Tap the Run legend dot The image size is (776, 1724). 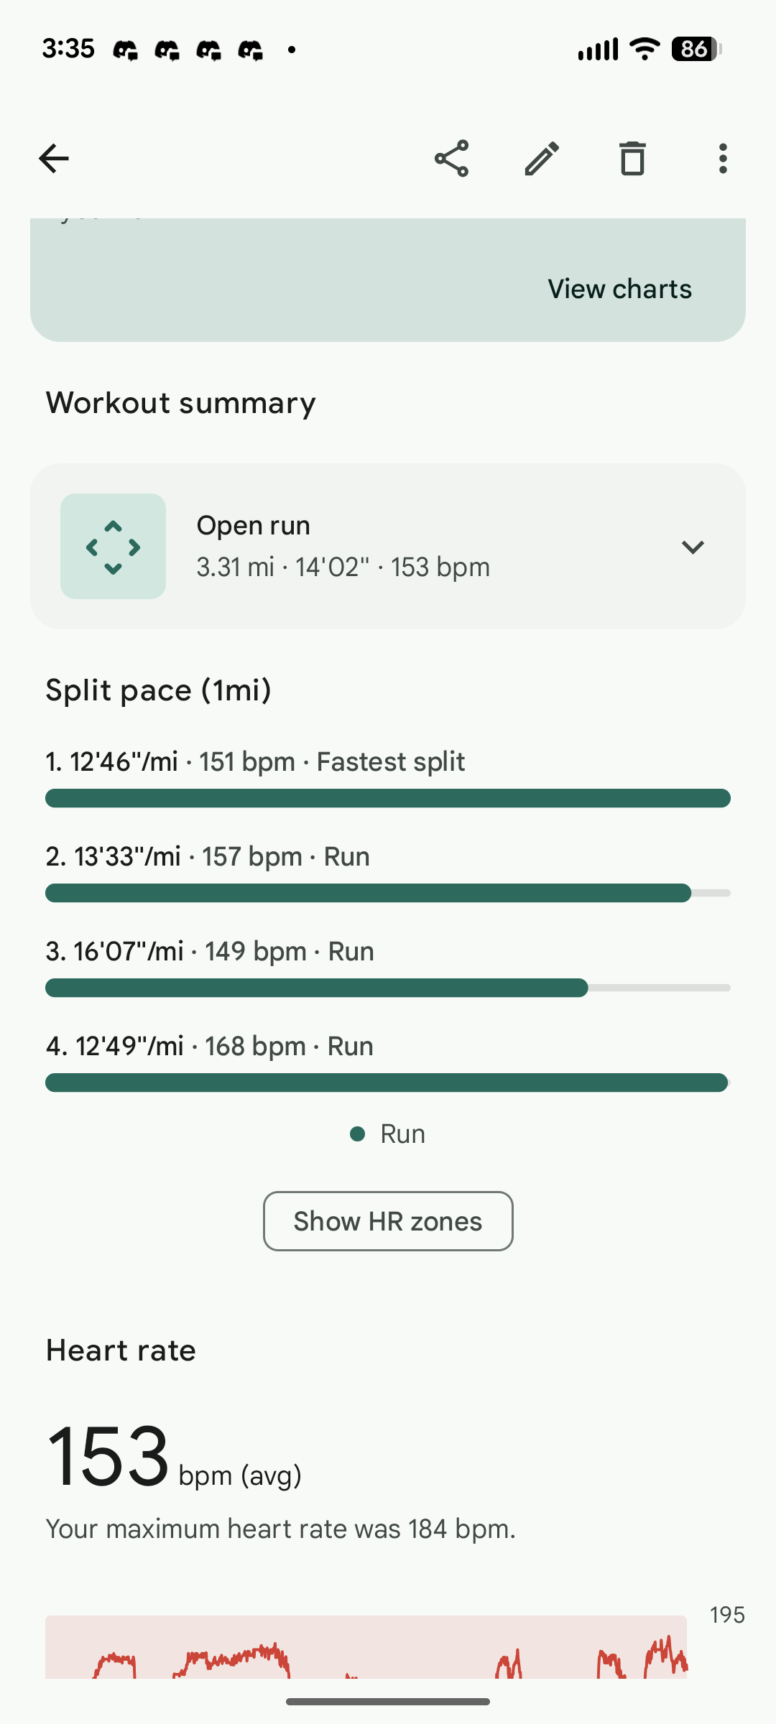[357, 1134]
